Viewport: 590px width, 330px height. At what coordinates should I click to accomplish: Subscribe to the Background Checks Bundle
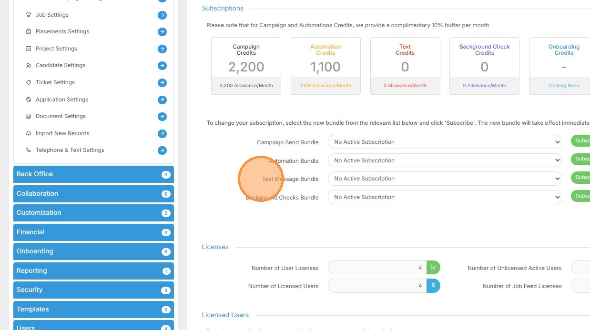click(581, 196)
